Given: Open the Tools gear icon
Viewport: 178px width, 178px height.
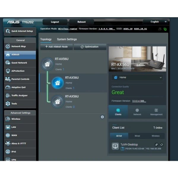Looking at the screenshot, I should coord(8,104).
